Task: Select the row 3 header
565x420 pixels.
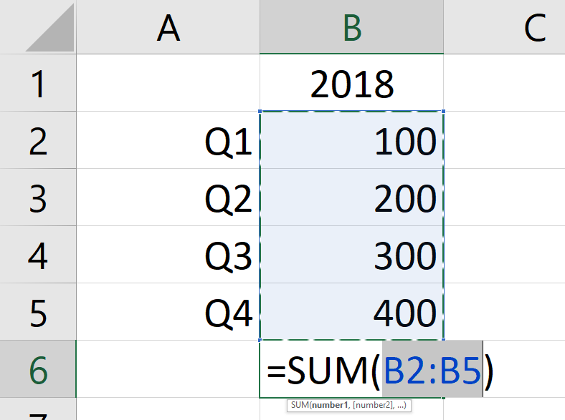Action: click(37, 198)
